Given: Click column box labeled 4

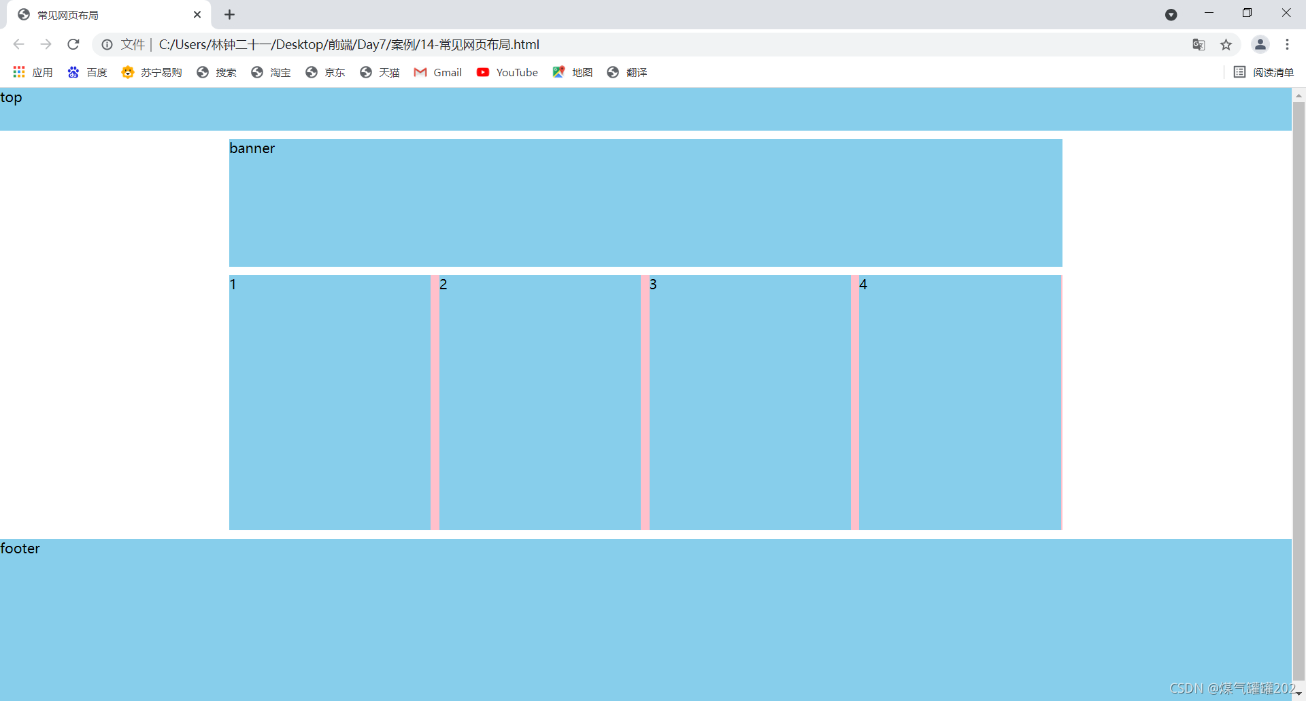Looking at the screenshot, I should 960,402.
